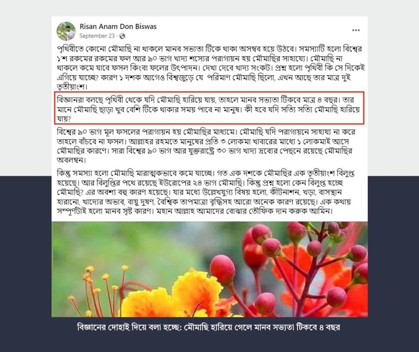This screenshot has width=419, height=352.
Task: Click the white caption beginning বিজ্ঞানের দোহাই দিয়ে
Action: [x=208, y=327]
